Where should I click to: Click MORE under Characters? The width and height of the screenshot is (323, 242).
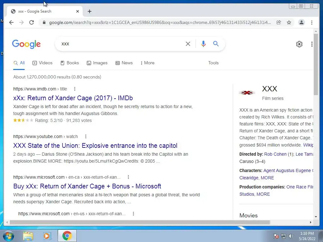(x=267, y=178)
